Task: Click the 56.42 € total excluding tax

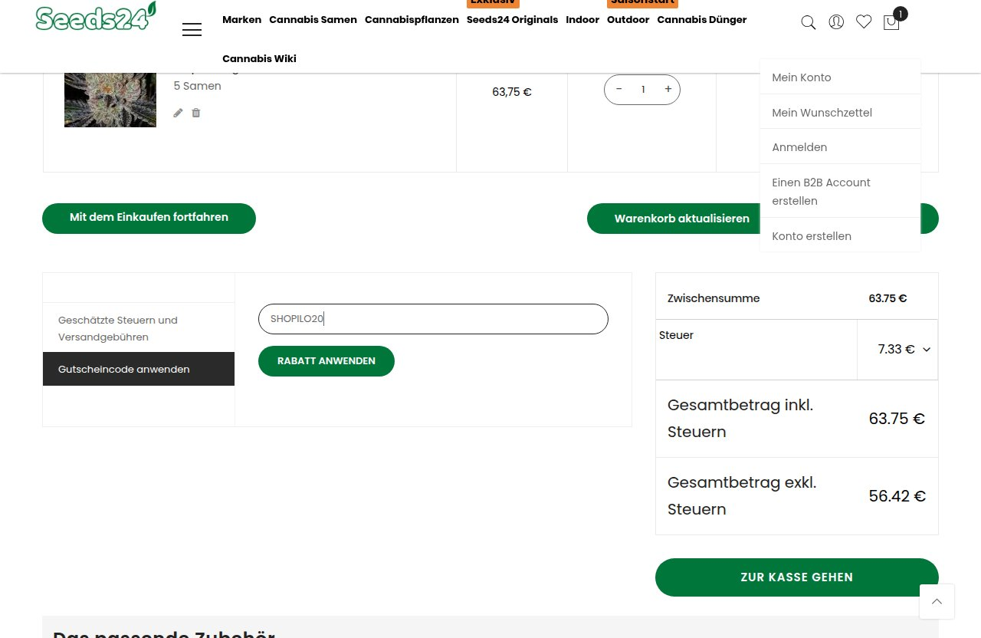Action: point(897,496)
